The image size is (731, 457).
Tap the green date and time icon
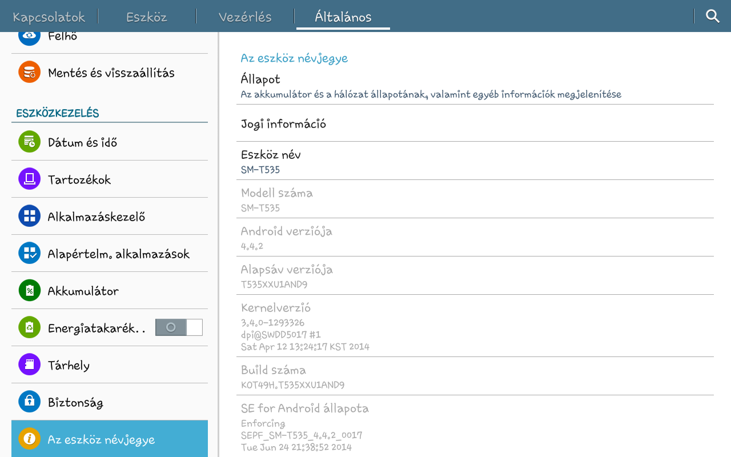coord(29,142)
